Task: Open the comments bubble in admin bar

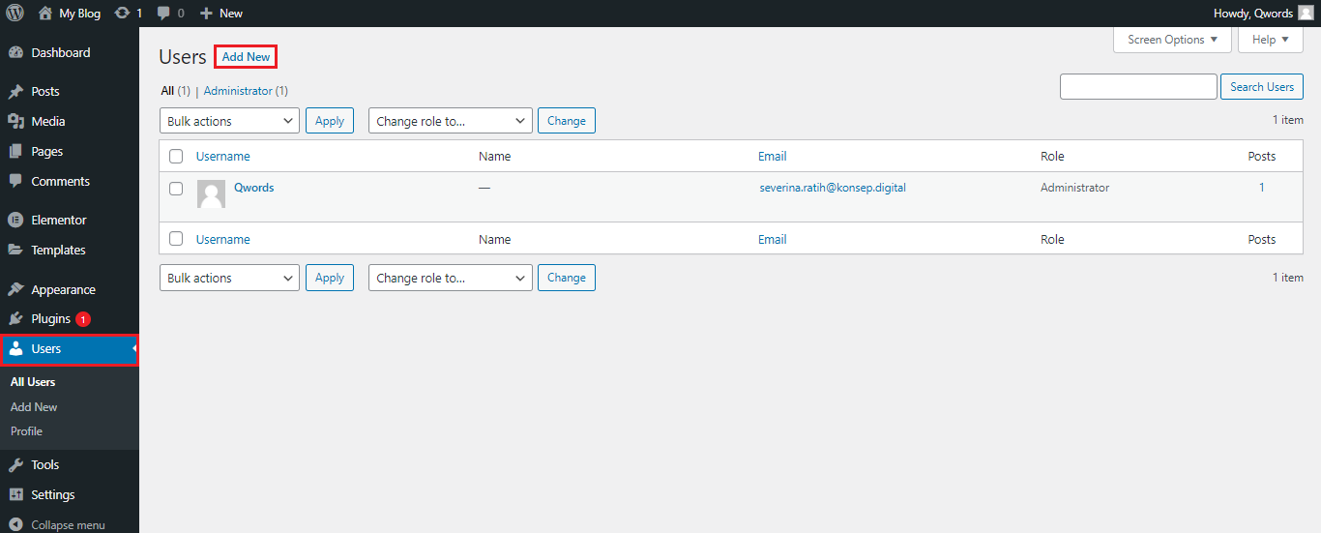Action: (162, 14)
